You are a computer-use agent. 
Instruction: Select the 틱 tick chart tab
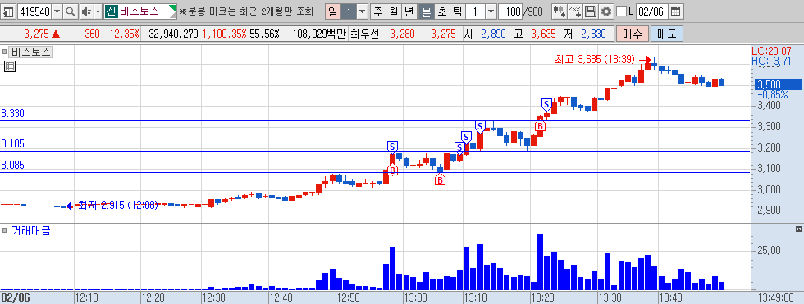coord(458,11)
